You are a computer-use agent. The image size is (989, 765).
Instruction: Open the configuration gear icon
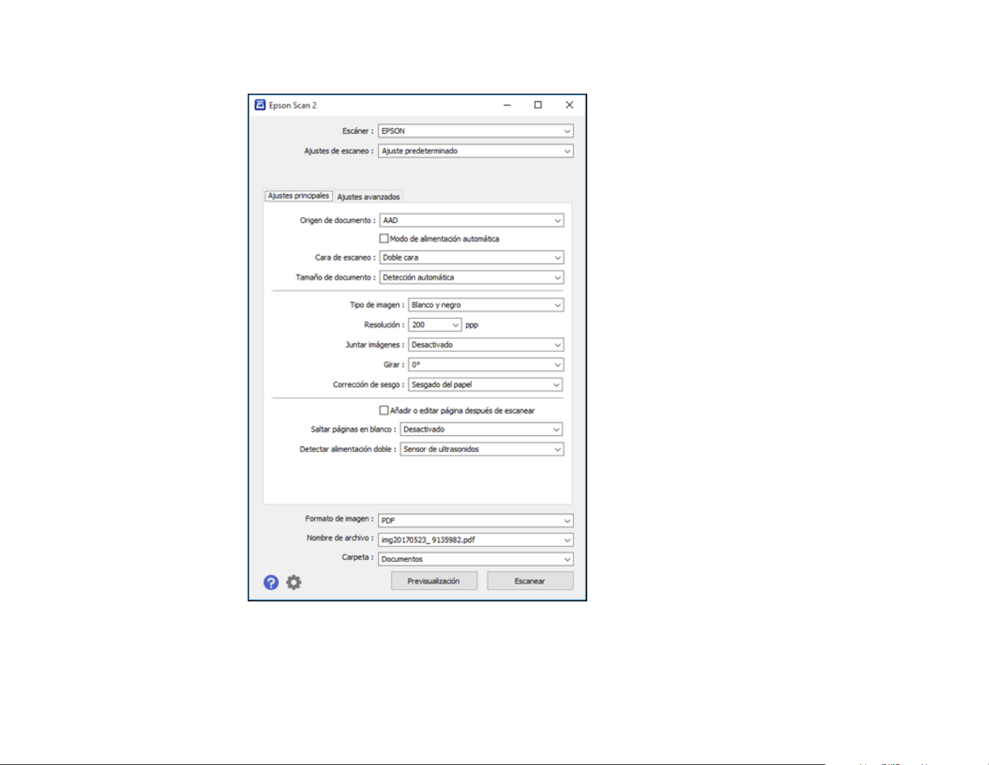(x=294, y=583)
